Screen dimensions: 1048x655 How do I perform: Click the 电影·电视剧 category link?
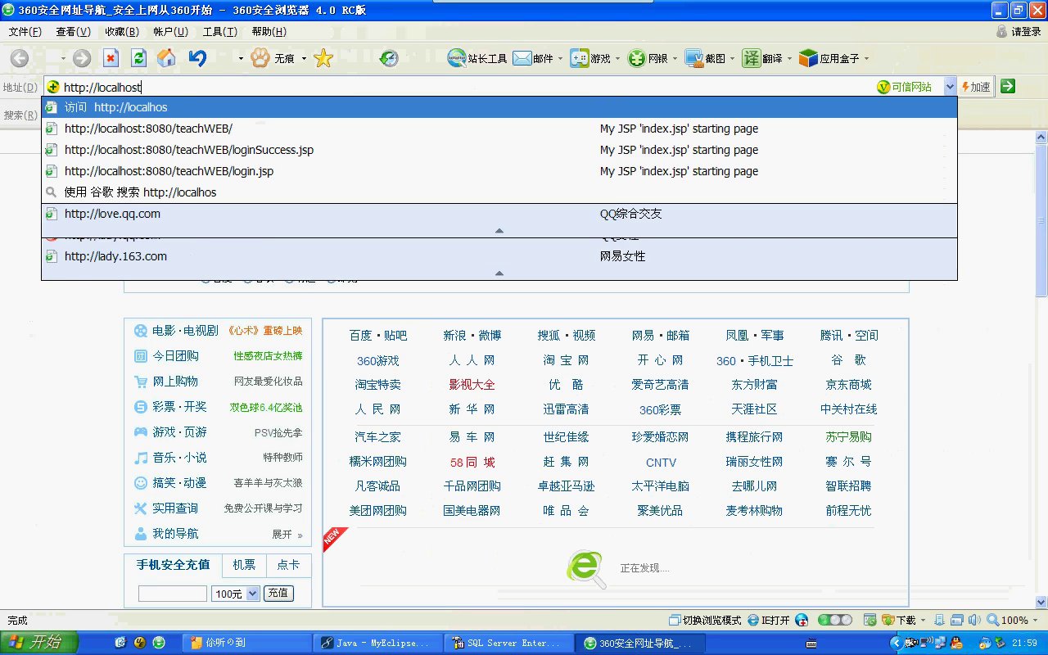coord(185,331)
